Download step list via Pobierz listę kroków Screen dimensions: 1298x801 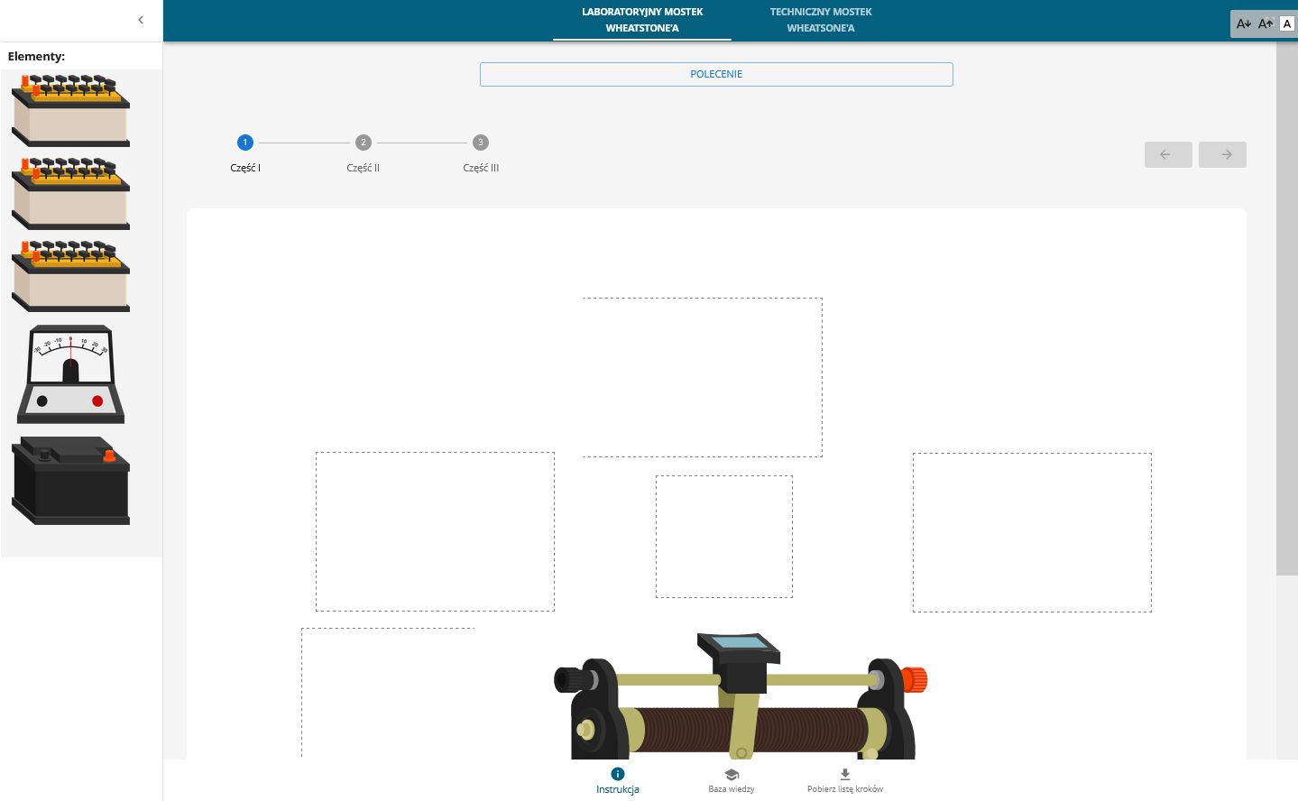pyautogui.click(x=845, y=780)
